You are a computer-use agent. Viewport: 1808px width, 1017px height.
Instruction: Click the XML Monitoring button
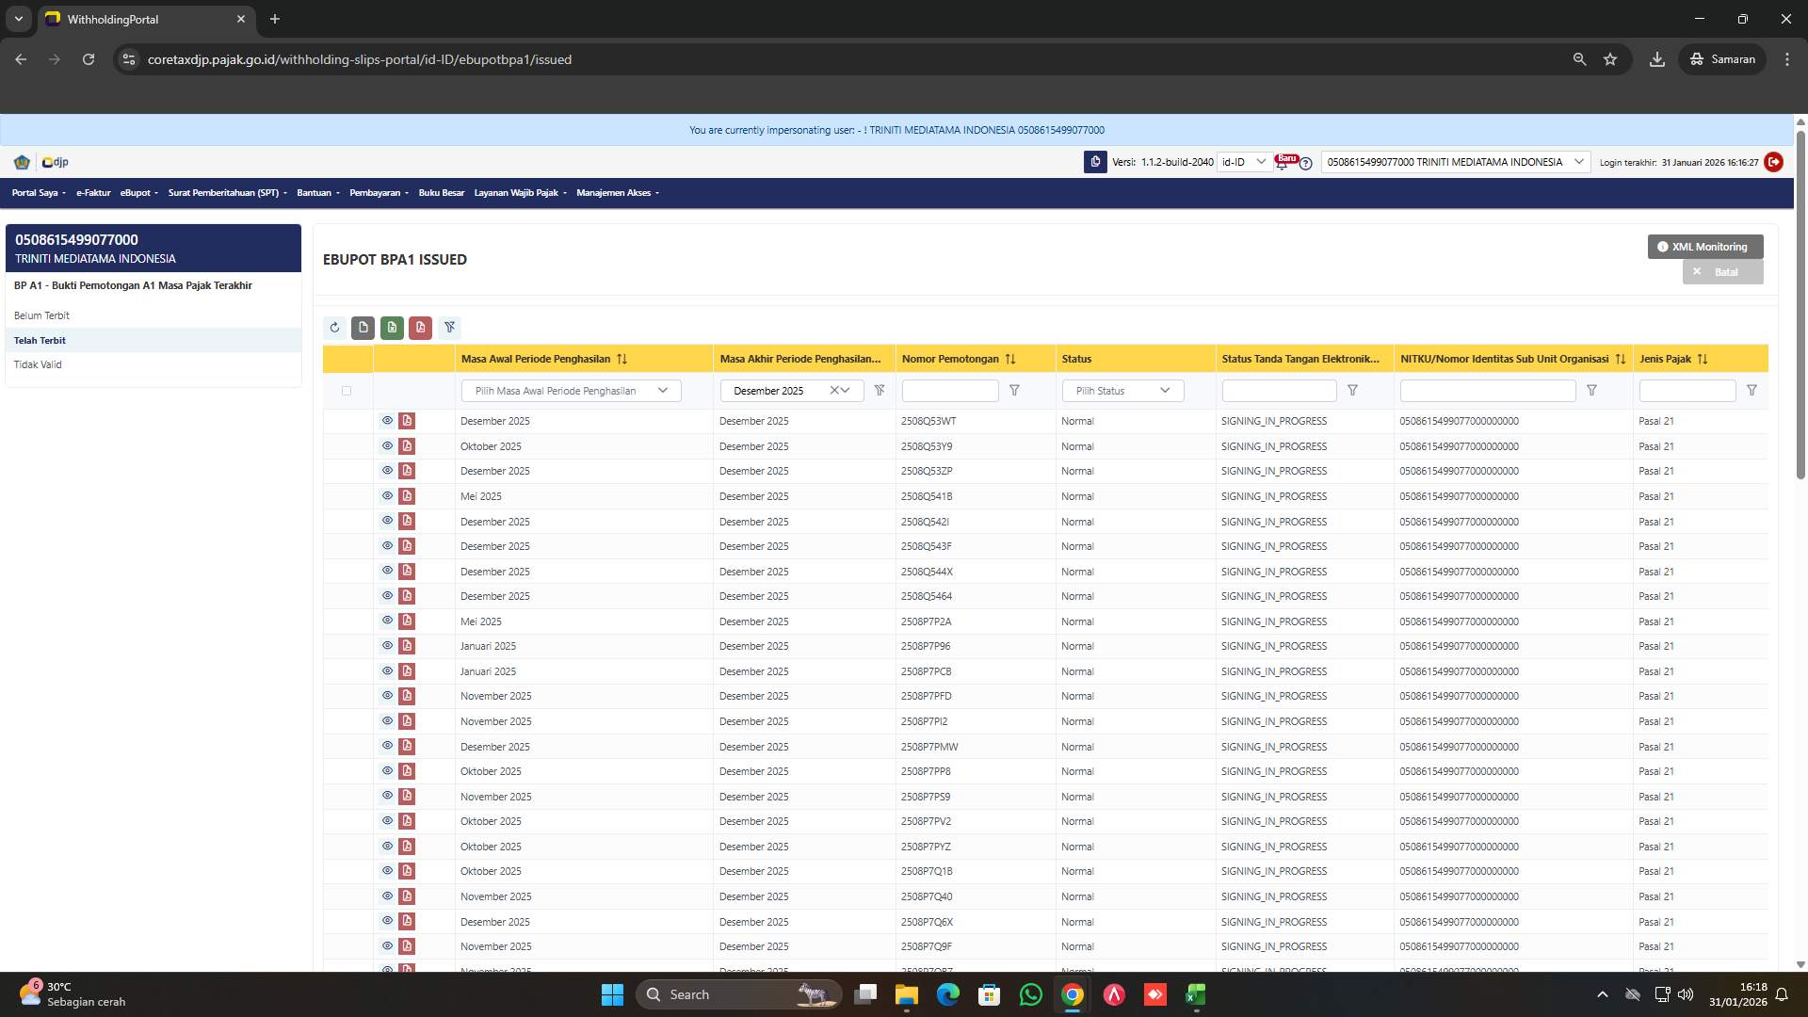[x=1704, y=246]
